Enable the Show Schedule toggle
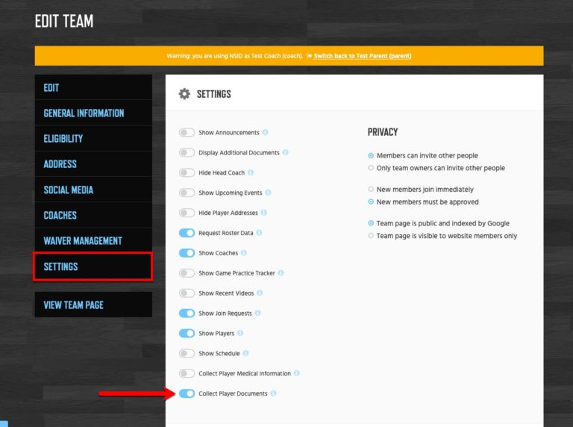Image resolution: width=573 pixels, height=427 pixels. pos(187,353)
